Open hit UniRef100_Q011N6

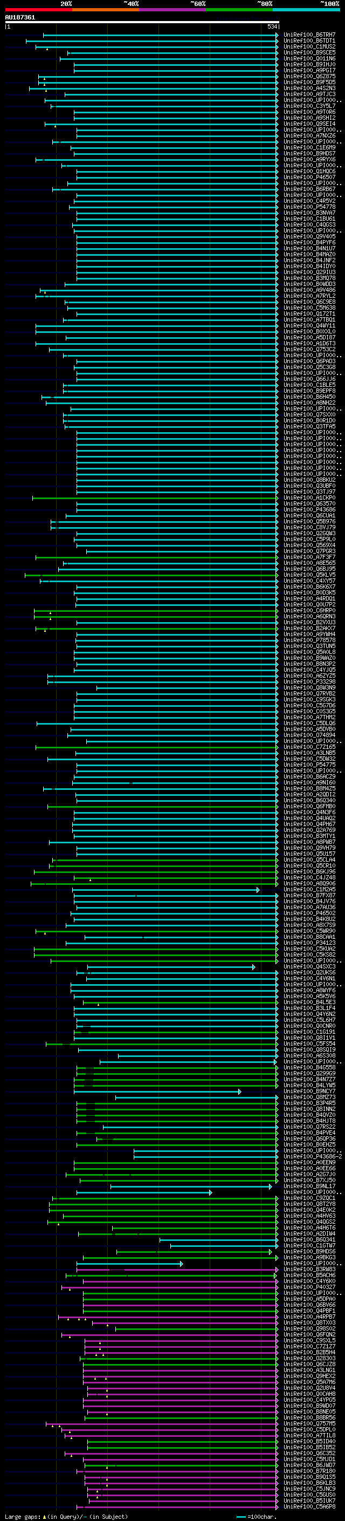point(309,58)
